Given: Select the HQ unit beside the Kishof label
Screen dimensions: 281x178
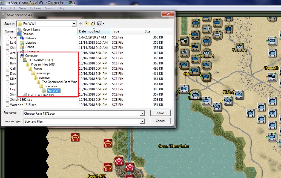Looking at the screenshot, I should tap(239, 94).
